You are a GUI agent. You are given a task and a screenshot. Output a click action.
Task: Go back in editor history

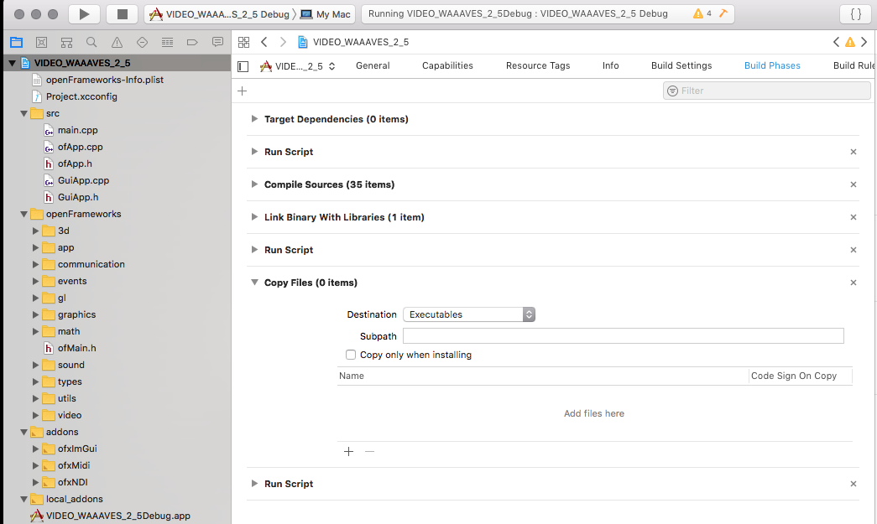pyautogui.click(x=264, y=42)
